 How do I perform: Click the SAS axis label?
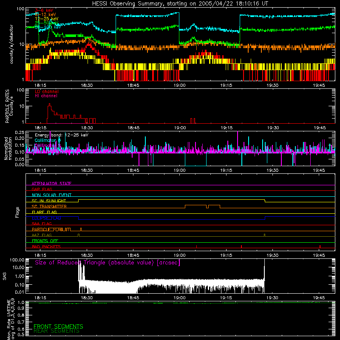click(5, 276)
